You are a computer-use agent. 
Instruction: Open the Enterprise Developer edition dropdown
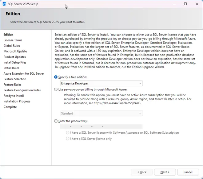tap(101, 83)
